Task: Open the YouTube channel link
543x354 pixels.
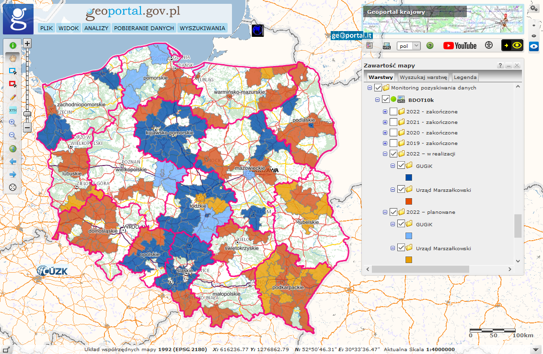Action: pos(460,45)
